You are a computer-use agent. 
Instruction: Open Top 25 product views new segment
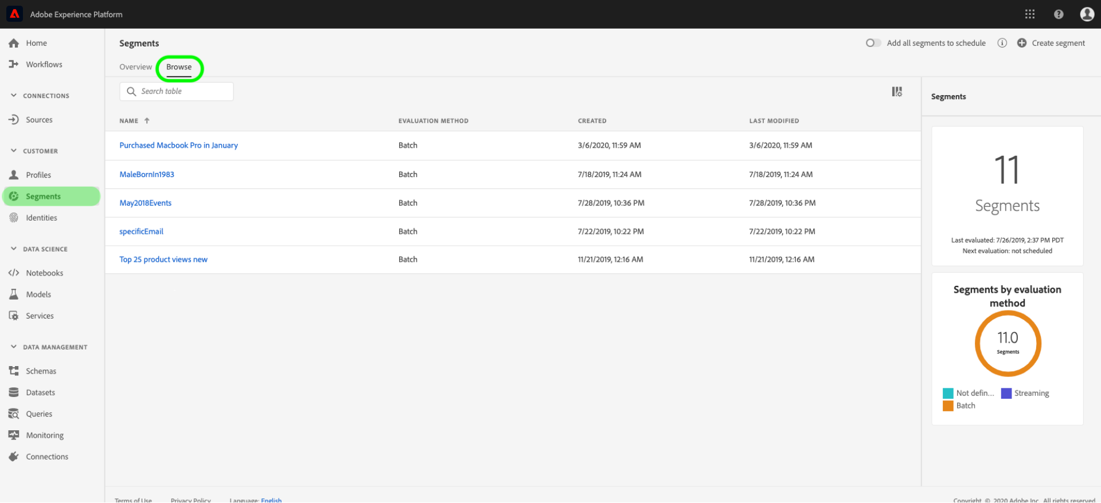[x=163, y=260]
